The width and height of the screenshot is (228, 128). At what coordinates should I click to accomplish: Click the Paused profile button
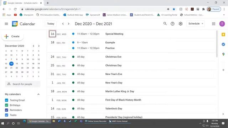point(214,9)
